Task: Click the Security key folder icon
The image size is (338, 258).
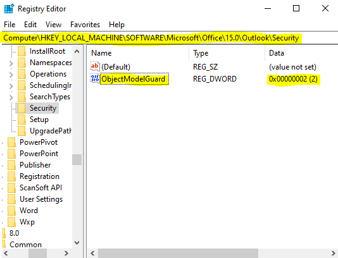Action: (x=22, y=108)
